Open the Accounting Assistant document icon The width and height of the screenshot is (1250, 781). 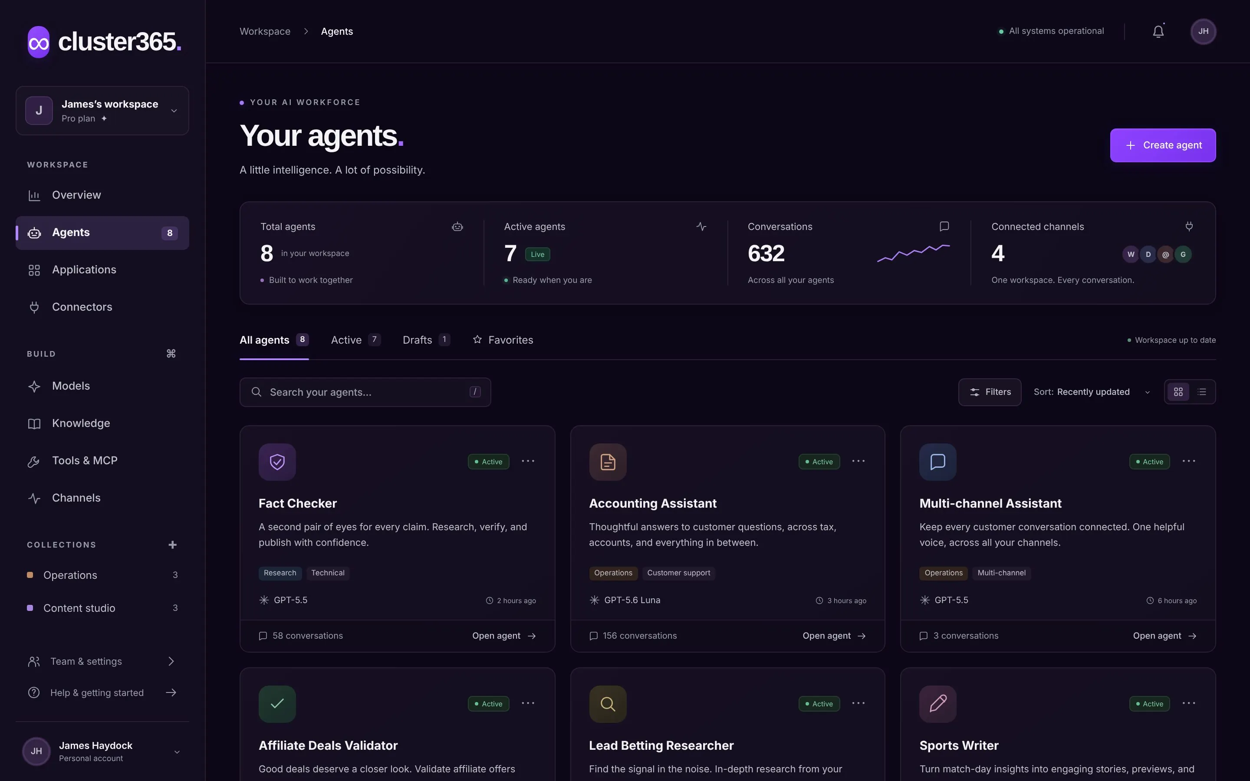click(608, 462)
